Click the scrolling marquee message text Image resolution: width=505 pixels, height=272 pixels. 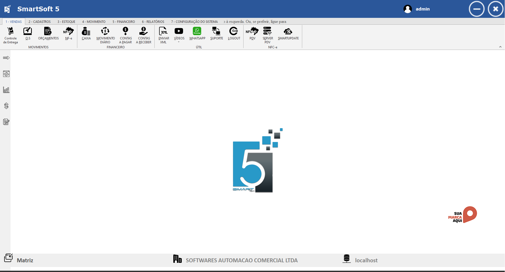pos(255,22)
